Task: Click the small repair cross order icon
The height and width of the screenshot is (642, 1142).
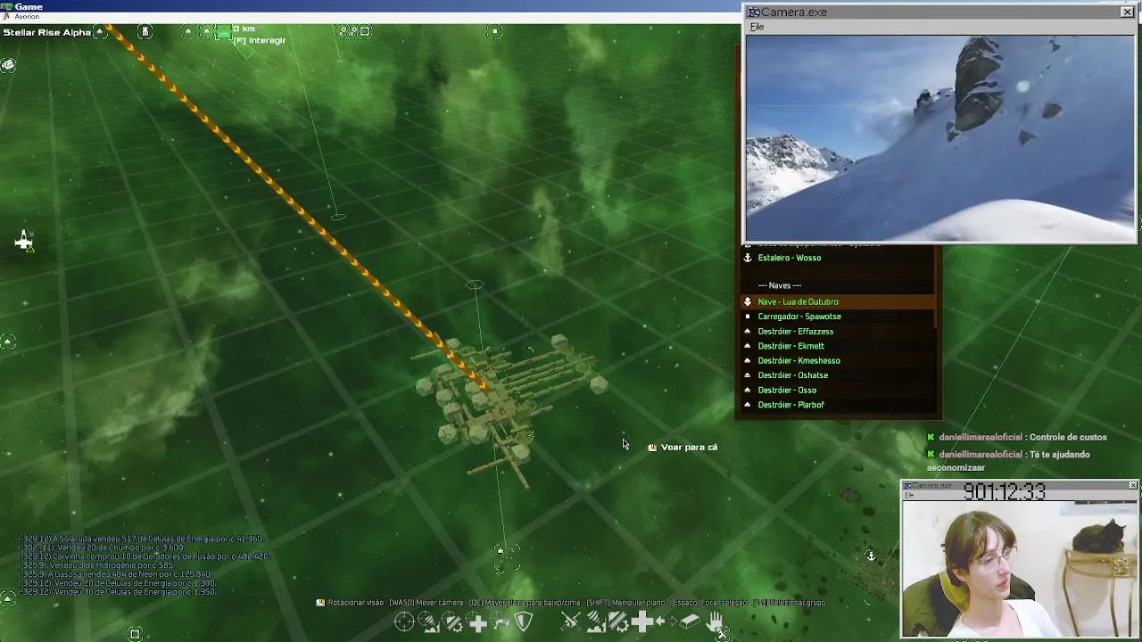Action: pos(477,623)
